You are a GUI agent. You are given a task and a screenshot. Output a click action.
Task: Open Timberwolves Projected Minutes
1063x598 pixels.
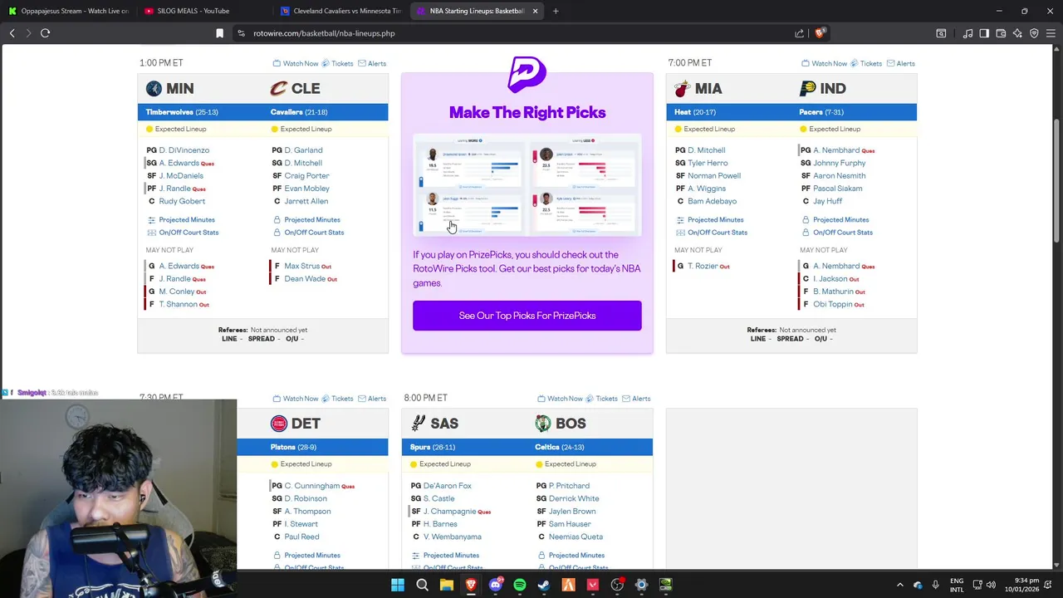click(x=187, y=219)
